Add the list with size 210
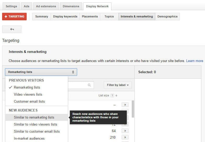Image resolution: width=205 pixels, height=142 pixels. pyautogui.click(x=125, y=137)
